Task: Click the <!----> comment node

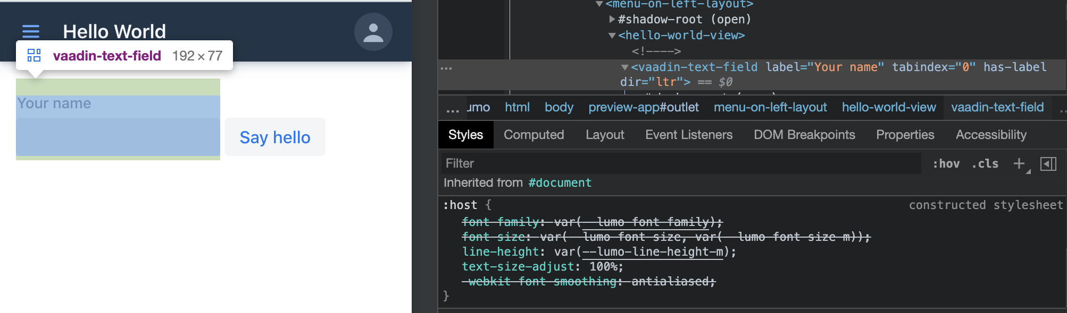Action: tap(656, 51)
